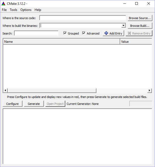Minimize the CMake window
This screenshot has height=167, width=155.
pos(125,4)
